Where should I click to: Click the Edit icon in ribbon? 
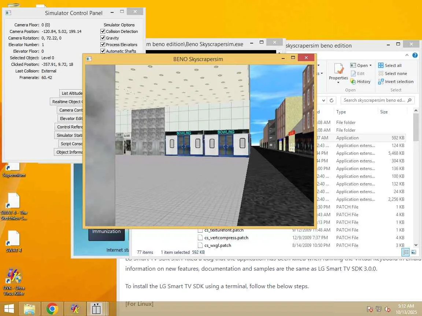tap(353, 74)
